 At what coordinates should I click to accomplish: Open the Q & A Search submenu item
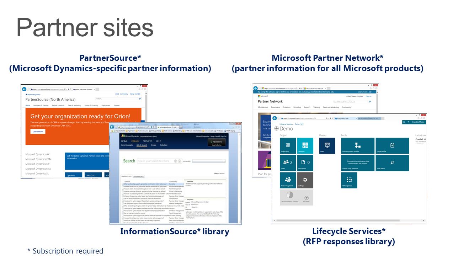142,145
